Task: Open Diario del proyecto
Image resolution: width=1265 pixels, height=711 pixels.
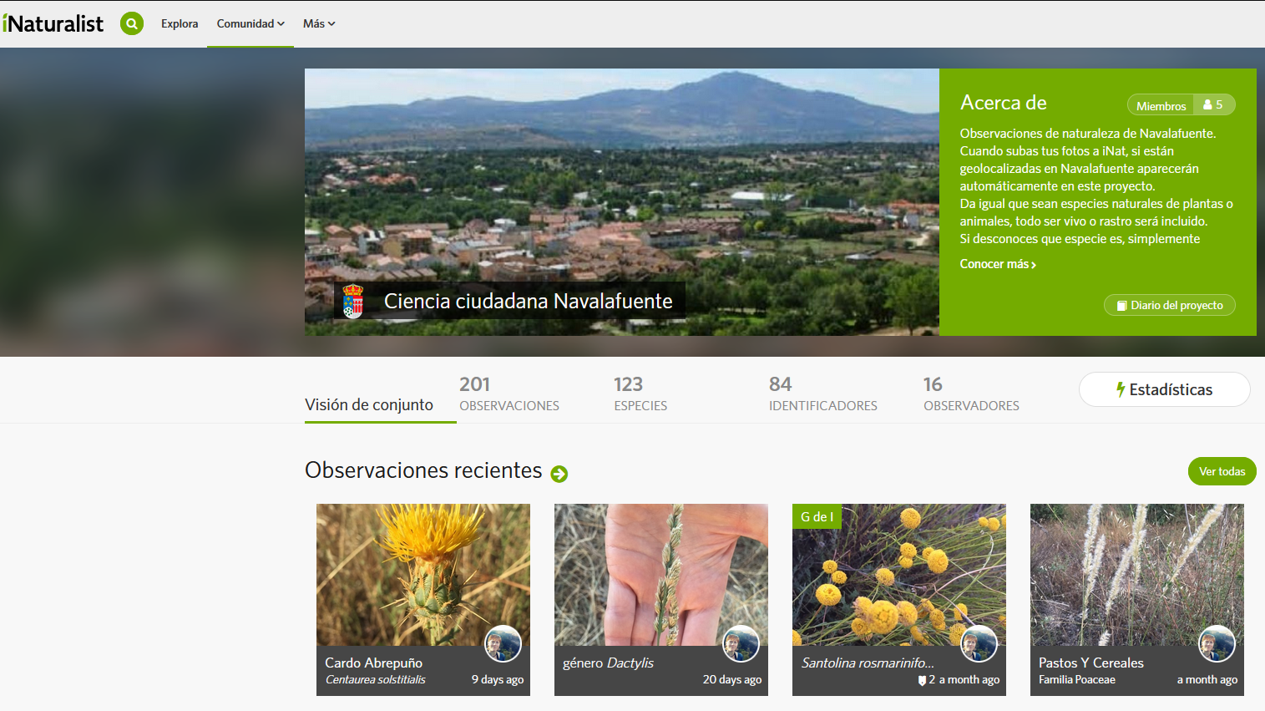Action: click(1169, 305)
